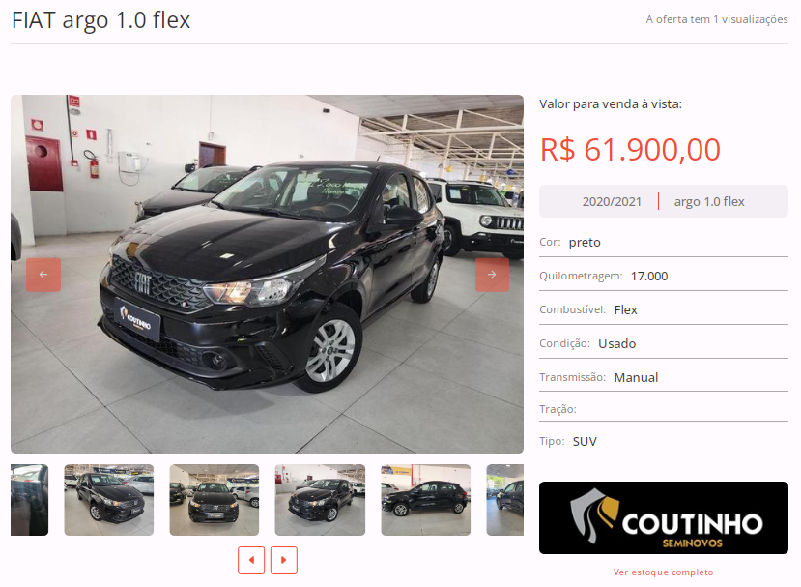Open the Coutinho Seminovos dealer logo
The height and width of the screenshot is (587, 801).
[663, 517]
